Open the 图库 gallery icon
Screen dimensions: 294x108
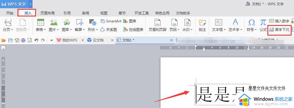click(x=67, y=22)
